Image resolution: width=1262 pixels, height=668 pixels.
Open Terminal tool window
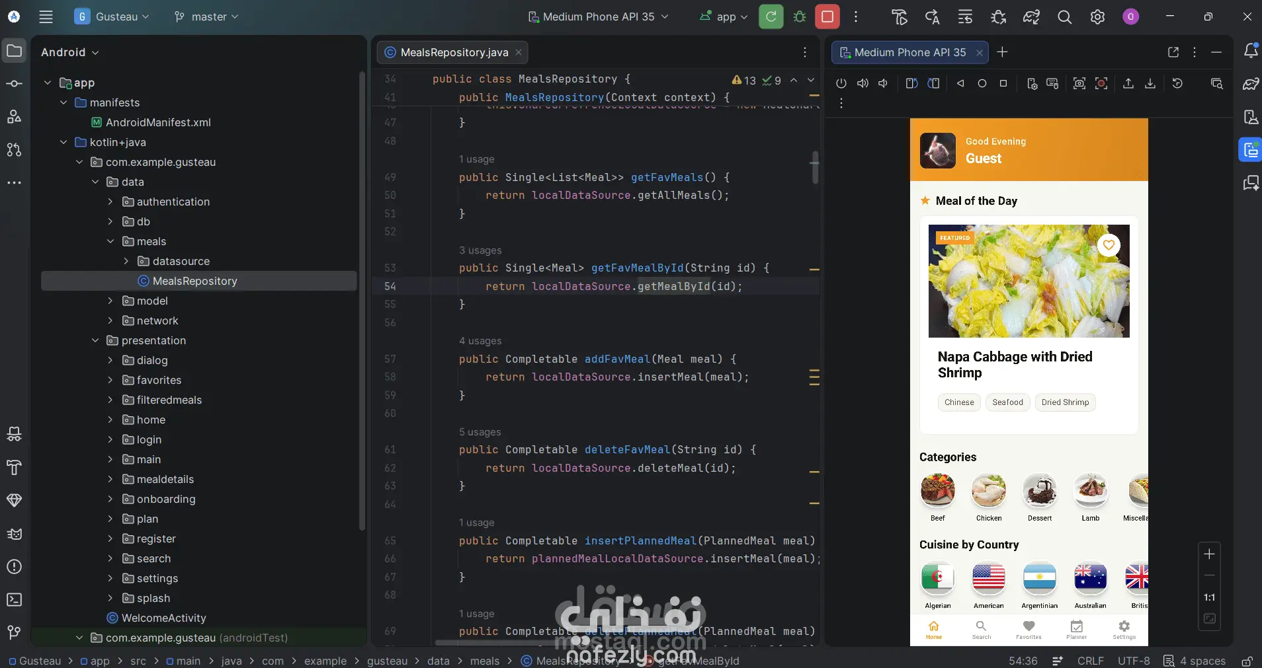click(x=14, y=599)
